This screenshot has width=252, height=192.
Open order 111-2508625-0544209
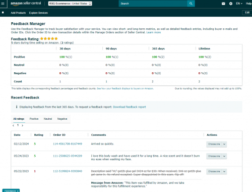[x=68, y=156]
